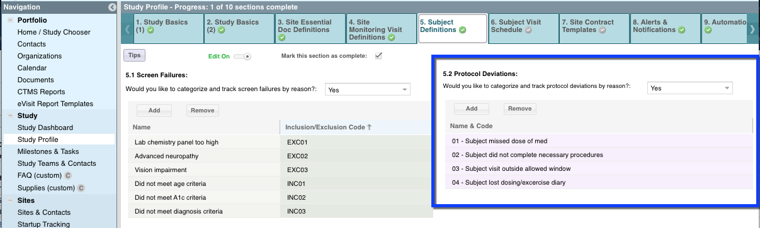The height and width of the screenshot is (228, 760).
Task: Click the Inclusion/Exclusion Code sort arrow
Action: point(370,128)
